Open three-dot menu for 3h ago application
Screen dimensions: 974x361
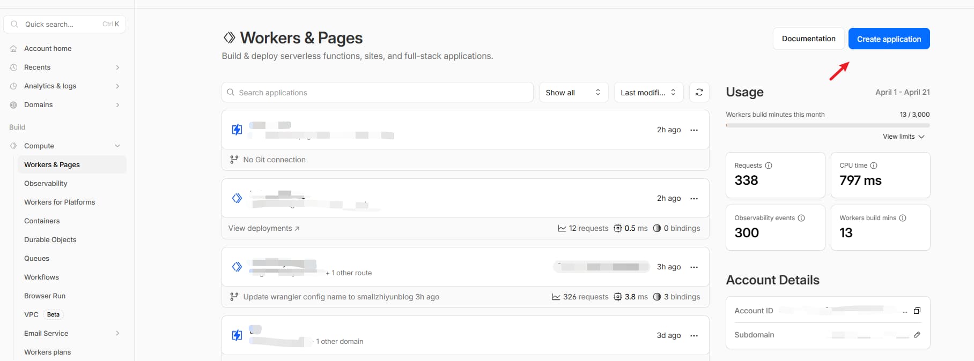point(693,267)
